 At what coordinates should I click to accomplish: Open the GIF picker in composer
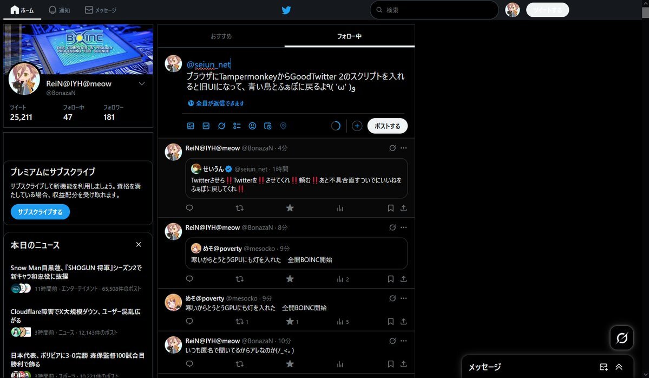coord(206,126)
